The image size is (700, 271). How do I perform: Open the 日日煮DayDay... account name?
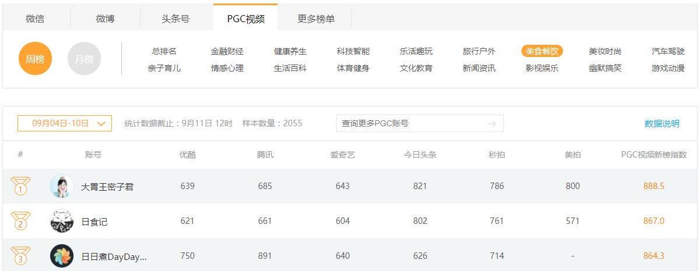(x=114, y=256)
